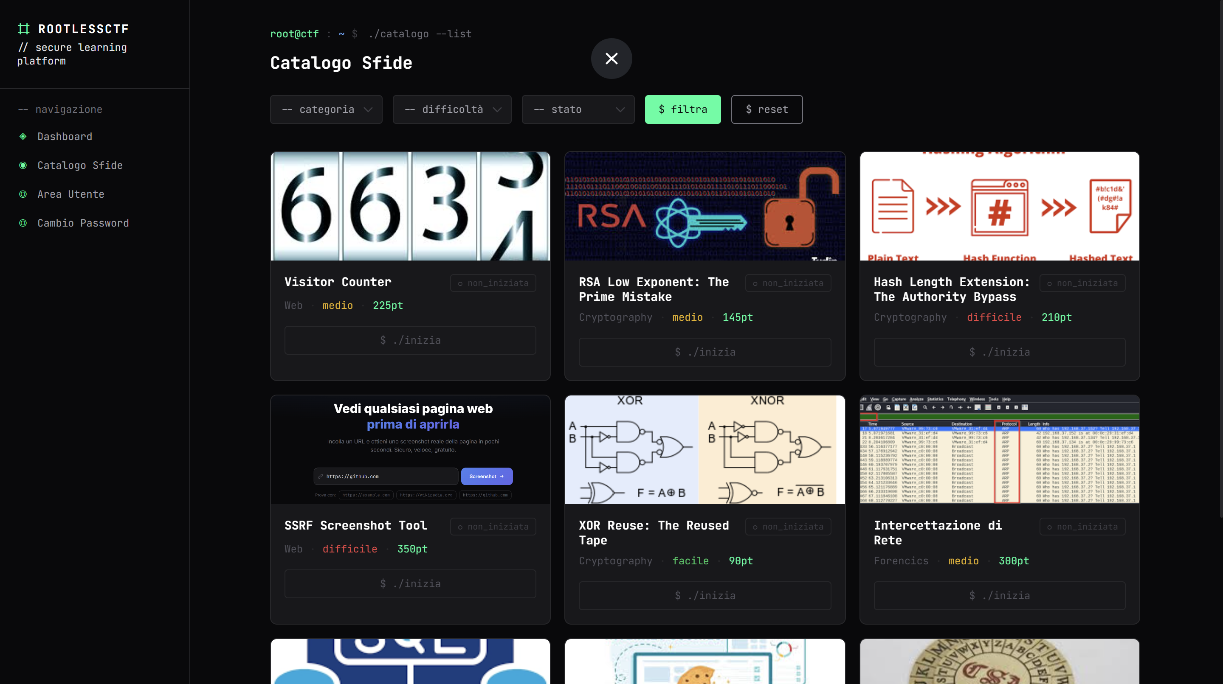Screen dimensions: 1223x684
Task: Open the cookie browser illustration thumbnail
Action: point(705,661)
